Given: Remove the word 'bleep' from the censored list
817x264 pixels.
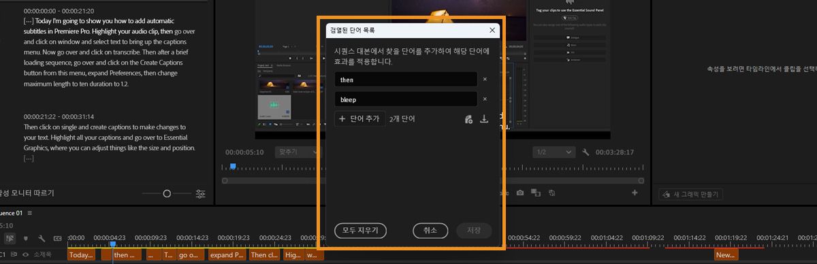Looking at the screenshot, I should (485, 99).
